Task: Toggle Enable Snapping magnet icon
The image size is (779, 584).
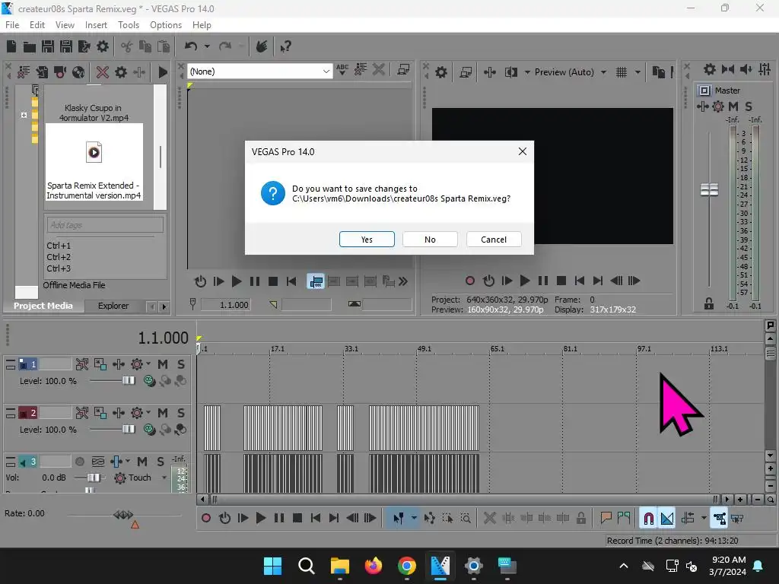Action: point(648,519)
